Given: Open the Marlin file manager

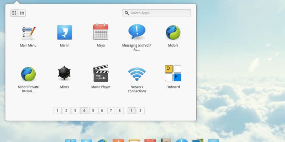Looking at the screenshot, I should (64, 32).
